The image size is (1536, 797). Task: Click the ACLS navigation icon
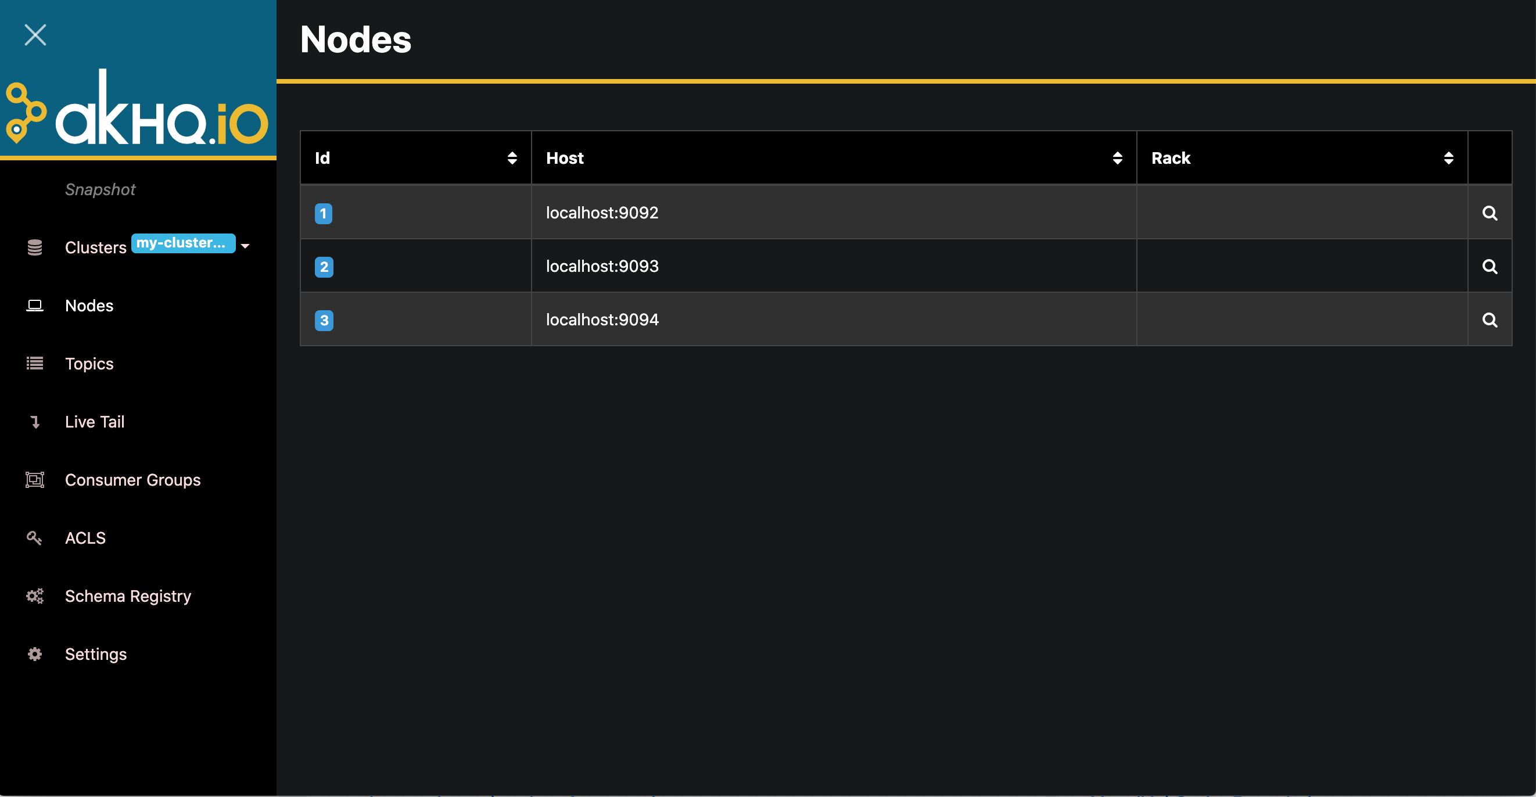tap(34, 538)
